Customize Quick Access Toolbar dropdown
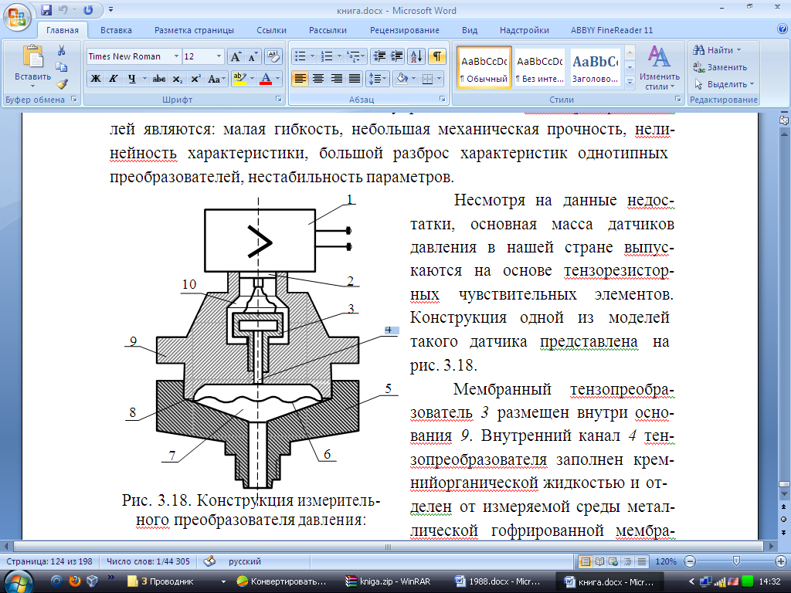791x593 pixels. click(x=110, y=9)
